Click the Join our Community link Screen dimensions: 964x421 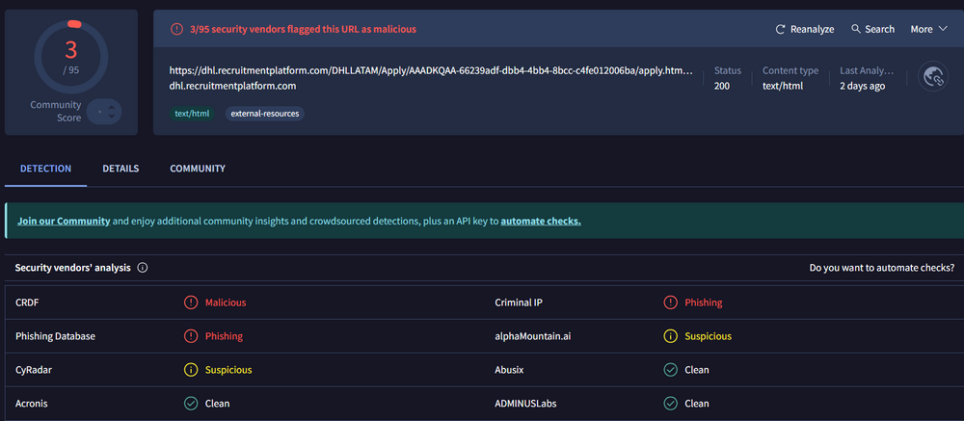coord(64,221)
